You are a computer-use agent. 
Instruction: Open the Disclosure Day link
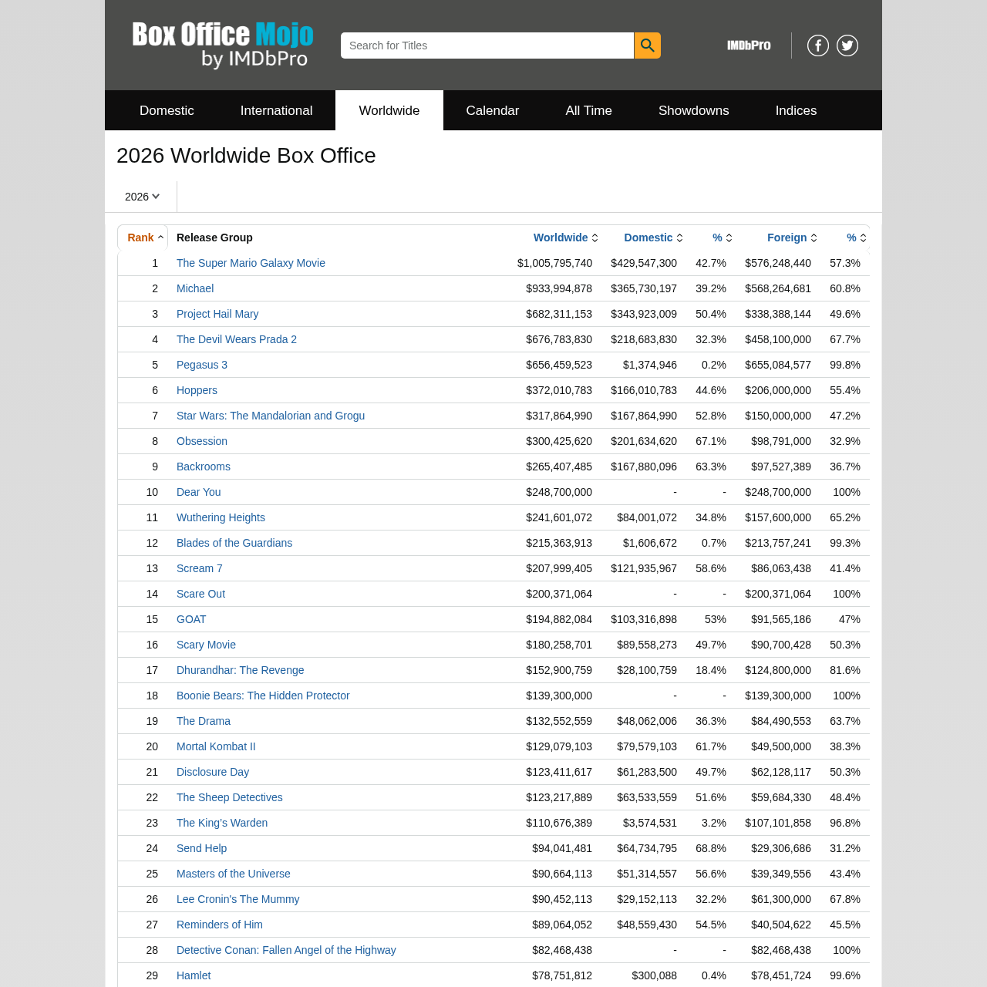213,772
